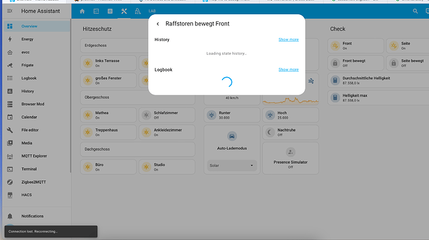The image size is (429, 240).
Task: Click Show more next to History
Action: click(288, 40)
